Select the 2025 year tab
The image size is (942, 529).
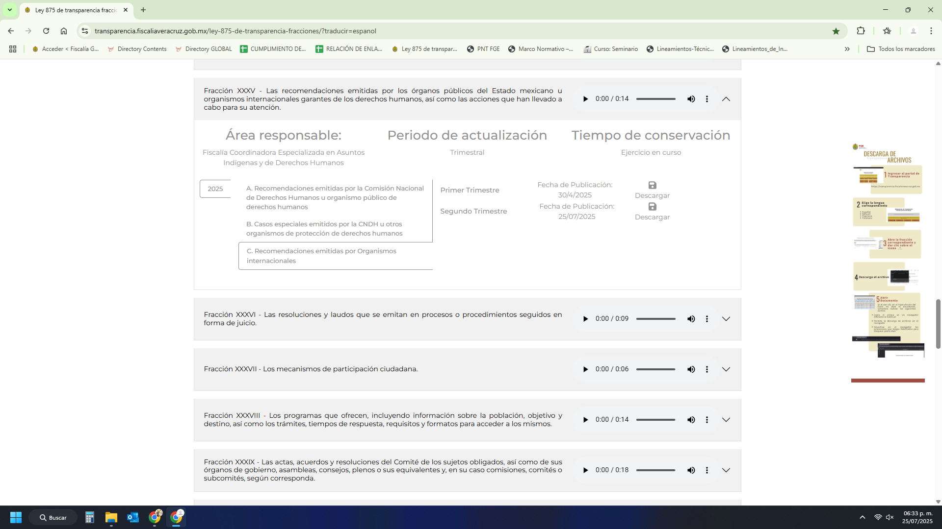(x=215, y=189)
